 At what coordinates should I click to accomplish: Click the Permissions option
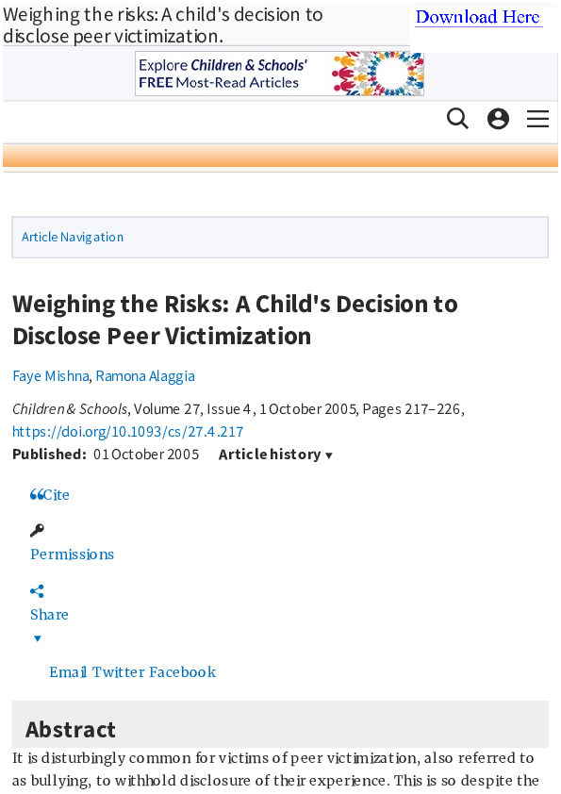[72, 554]
